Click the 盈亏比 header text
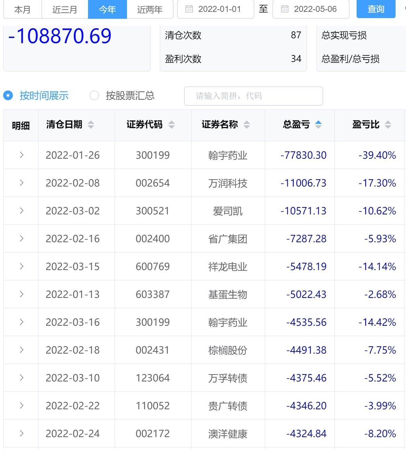The height and width of the screenshot is (449, 406). click(x=366, y=125)
